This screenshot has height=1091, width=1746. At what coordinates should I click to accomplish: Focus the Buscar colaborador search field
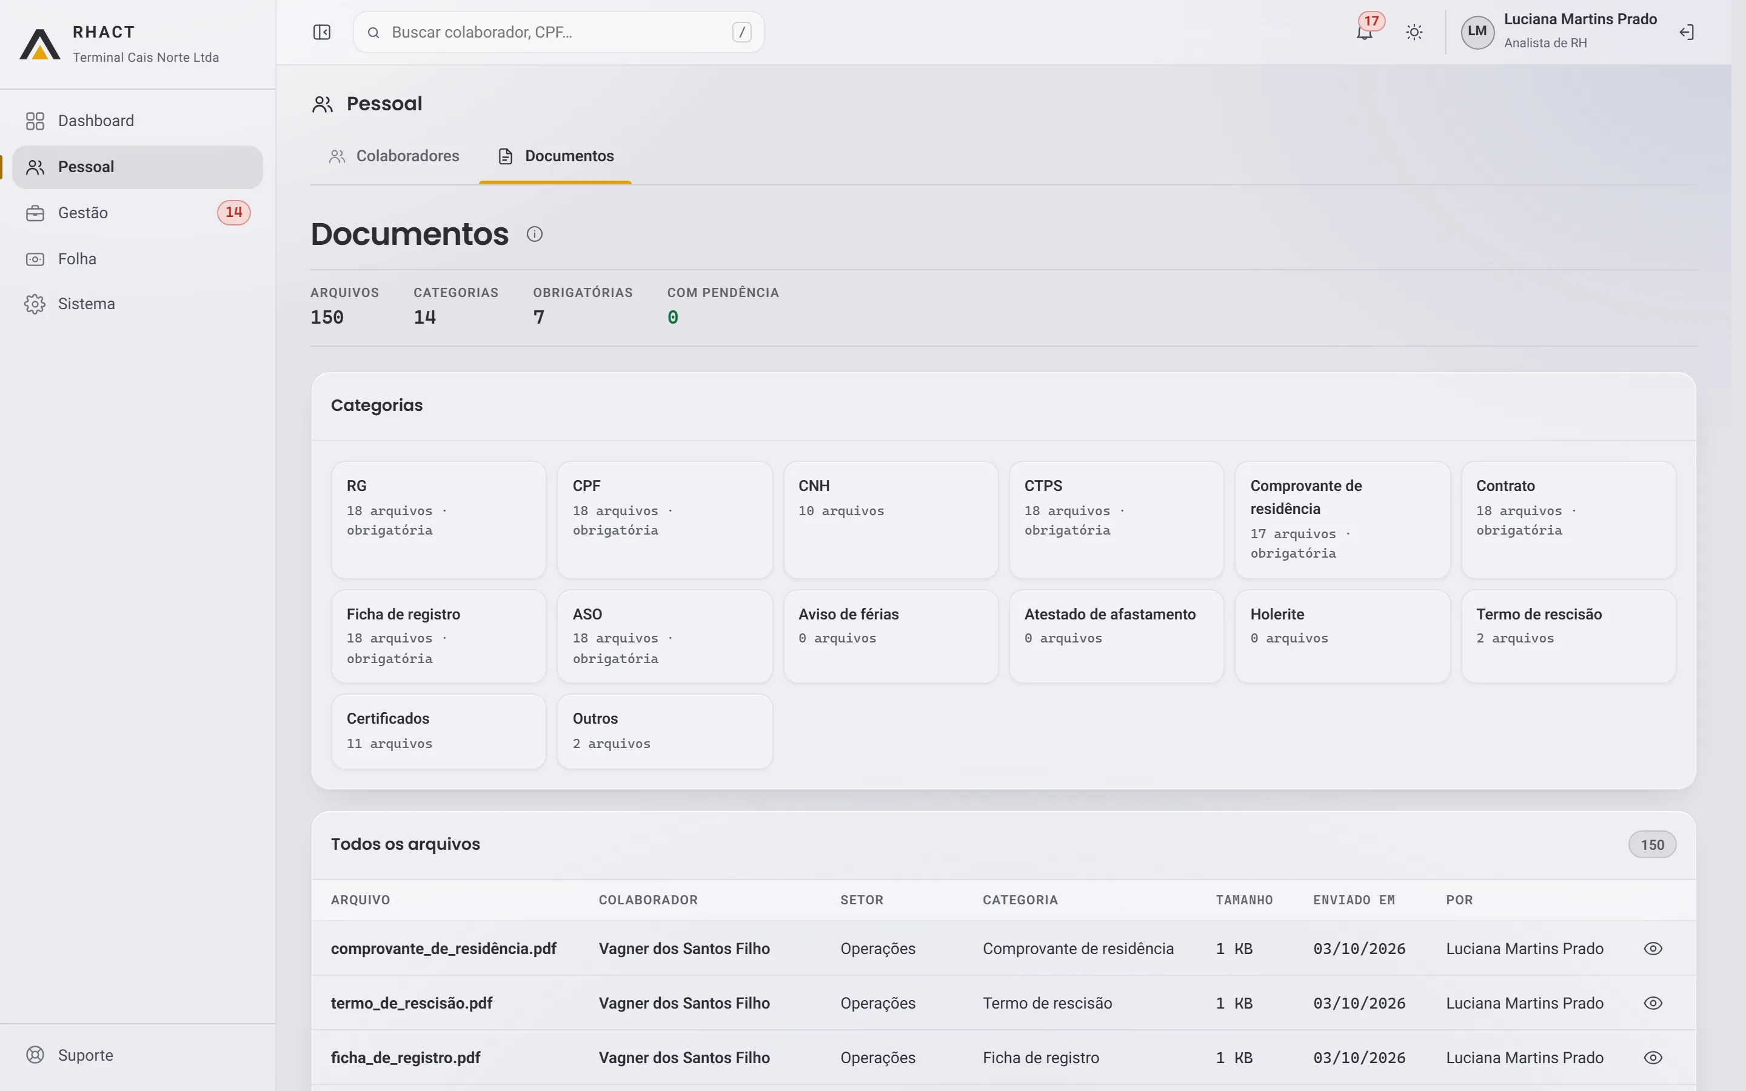click(x=558, y=33)
